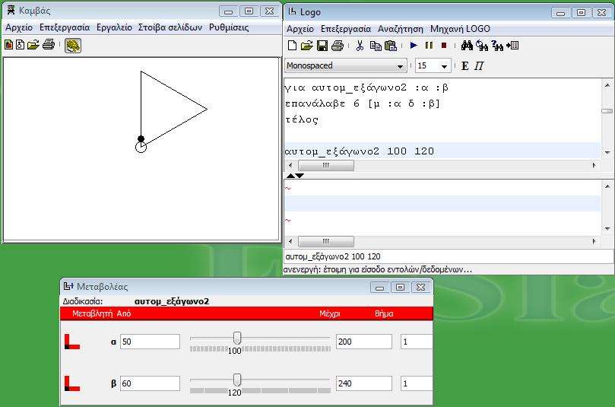Click output pane horizontal scrollbar thumb
This screenshot has height=407, width=615.
click(x=326, y=241)
